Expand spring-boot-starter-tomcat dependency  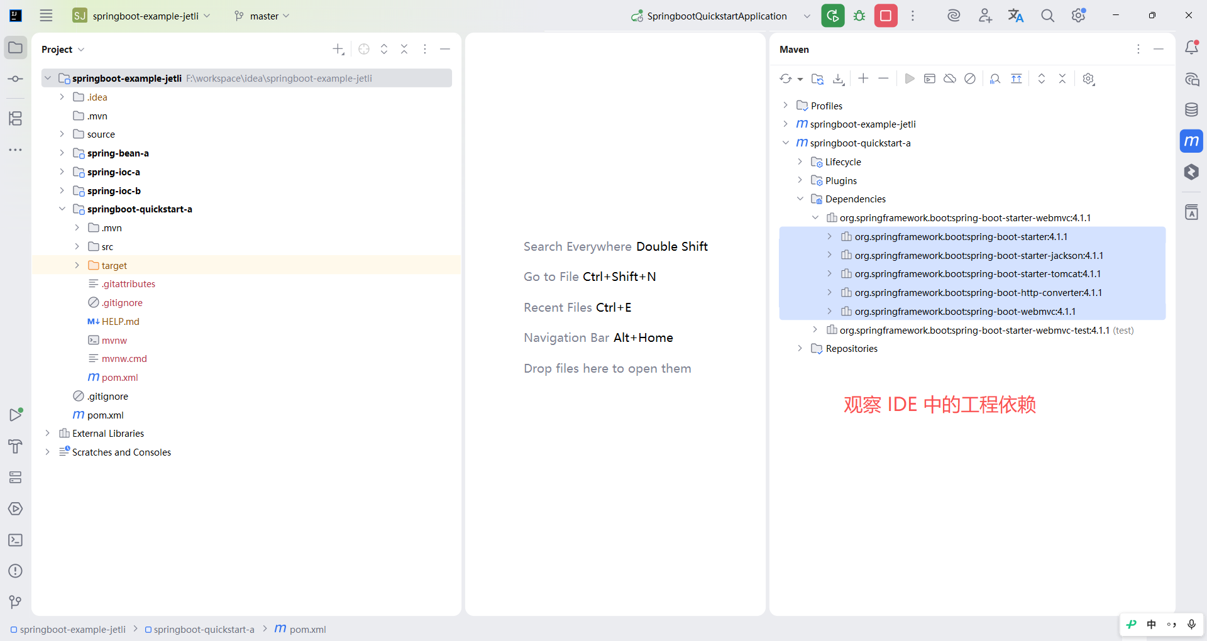click(x=830, y=273)
